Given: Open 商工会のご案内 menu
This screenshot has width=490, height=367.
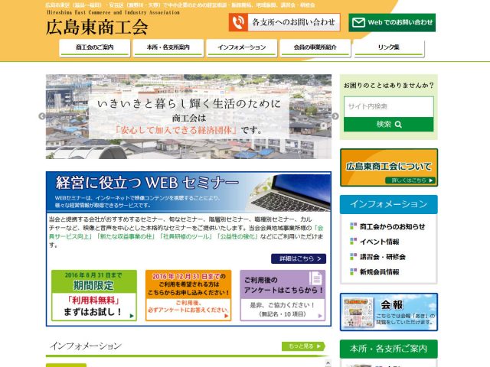Looking at the screenshot, I should (95, 47).
